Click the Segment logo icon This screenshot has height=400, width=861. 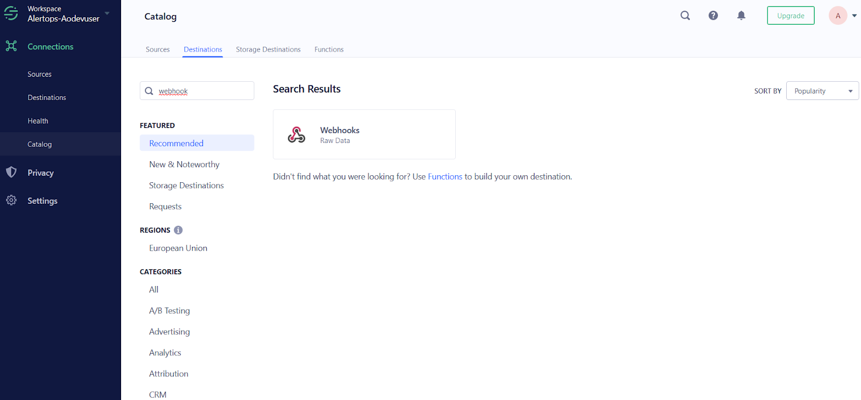pos(11,13)
